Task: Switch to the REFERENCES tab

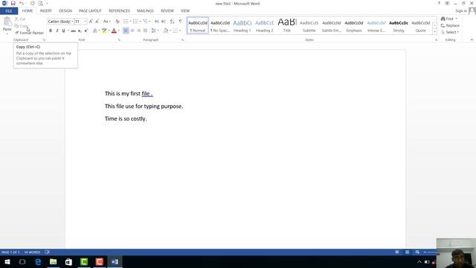Action: (x=119, y=11)
